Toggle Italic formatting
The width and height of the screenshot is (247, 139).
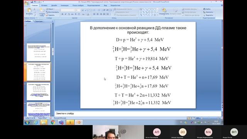66,14
